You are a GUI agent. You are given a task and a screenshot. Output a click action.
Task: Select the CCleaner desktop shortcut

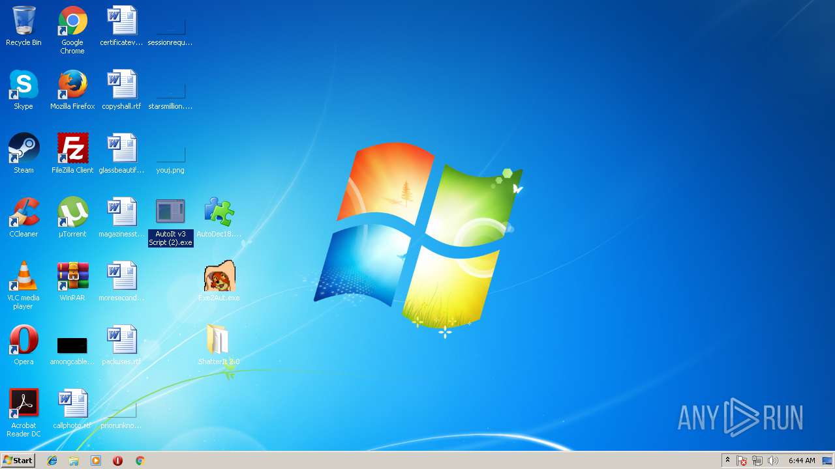[x=23, y=218]
